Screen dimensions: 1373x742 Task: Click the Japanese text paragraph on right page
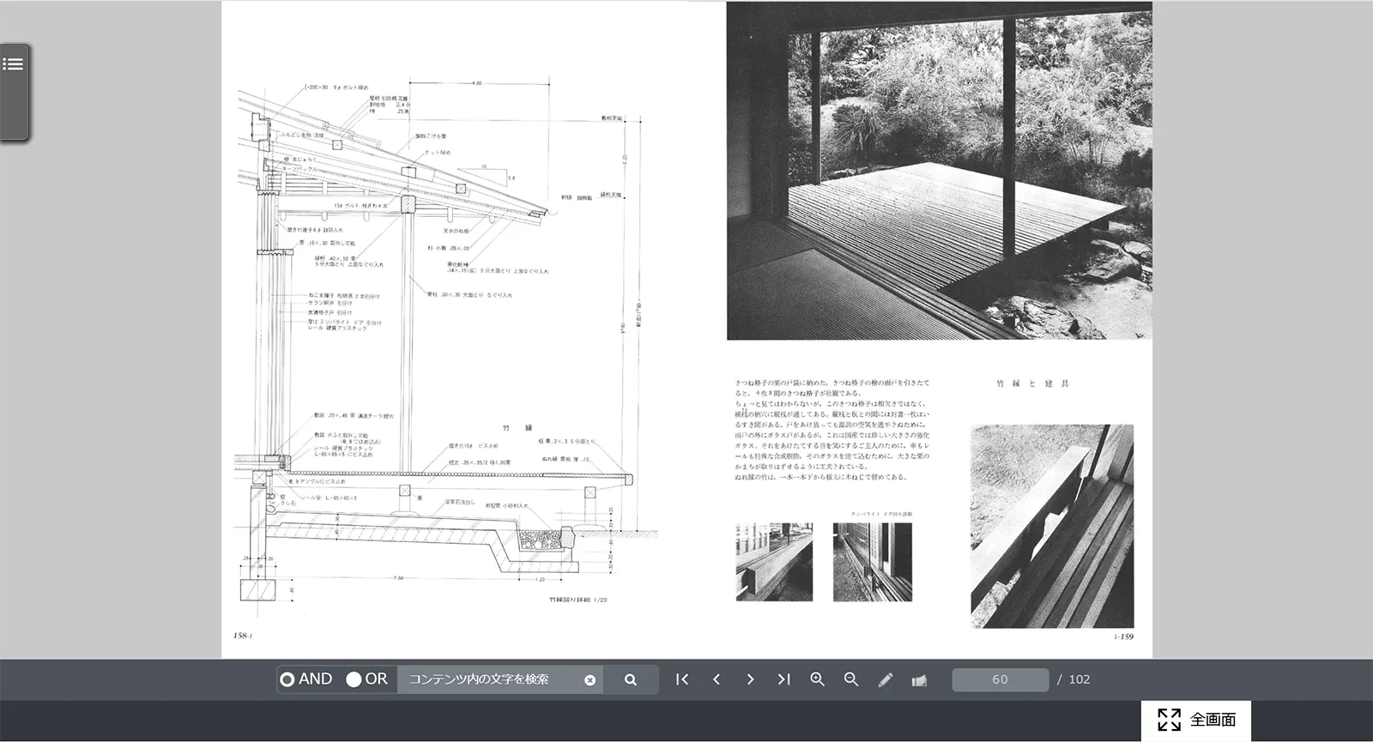point(832,430)
